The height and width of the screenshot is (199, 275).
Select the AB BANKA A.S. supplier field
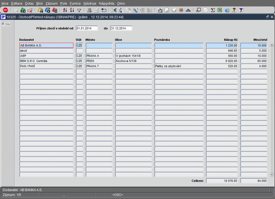[x=46, y=46]
